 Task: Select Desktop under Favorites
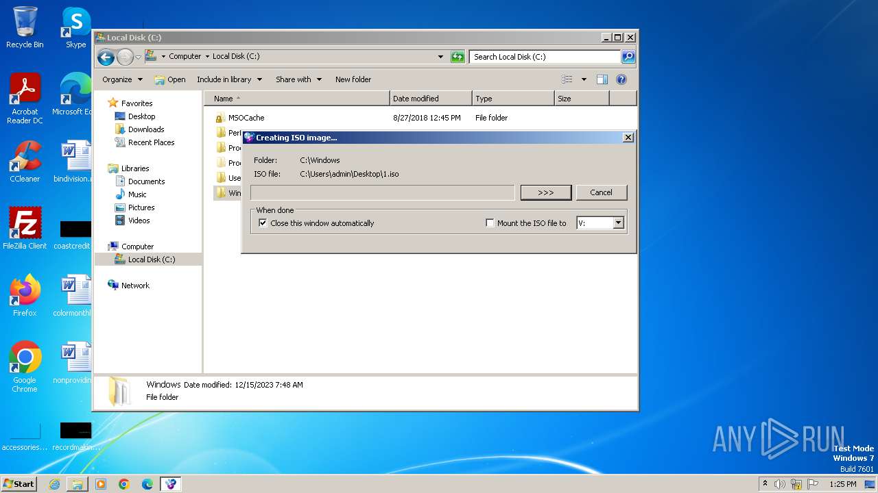(x=135, y=116)
